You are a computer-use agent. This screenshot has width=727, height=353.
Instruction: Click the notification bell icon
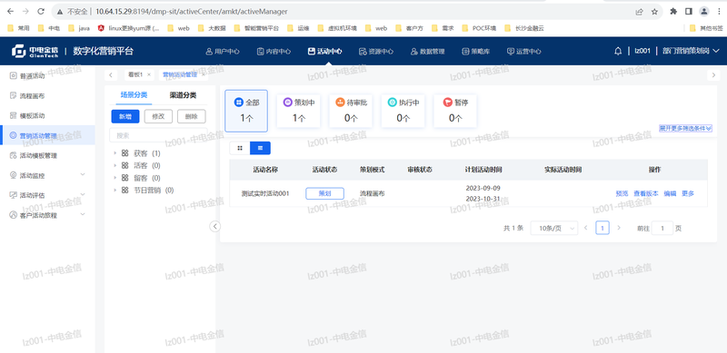click(x=618, y=51)
